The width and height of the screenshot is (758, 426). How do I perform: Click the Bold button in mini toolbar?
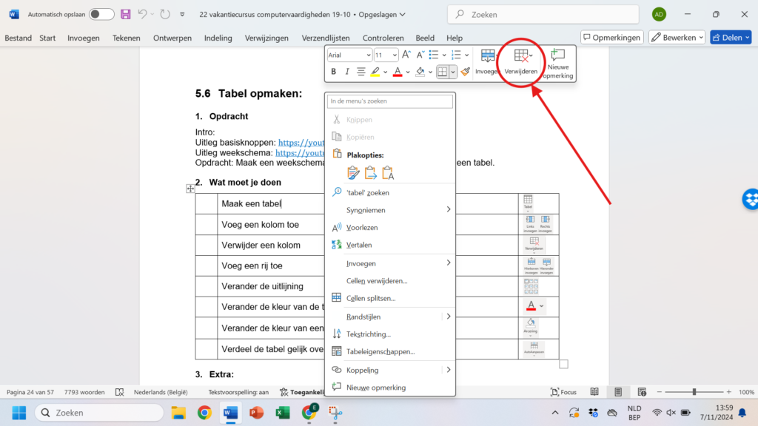[334, 72]
